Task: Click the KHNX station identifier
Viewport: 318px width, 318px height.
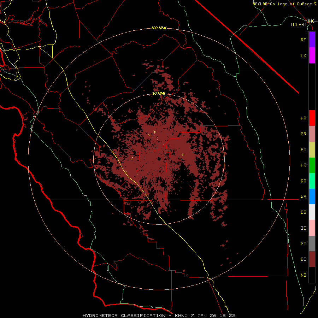Action: click(182, 316)
